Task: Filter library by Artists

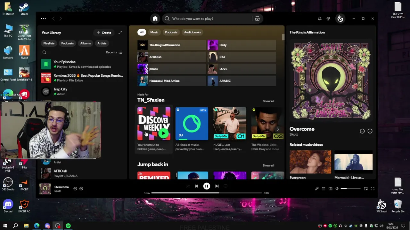Action: (102, 43)
